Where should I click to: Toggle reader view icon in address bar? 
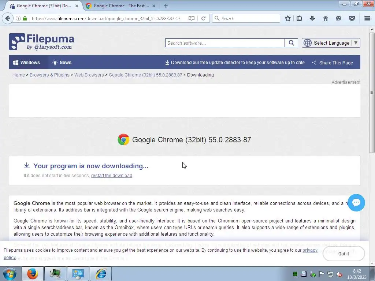coord(191,18)
